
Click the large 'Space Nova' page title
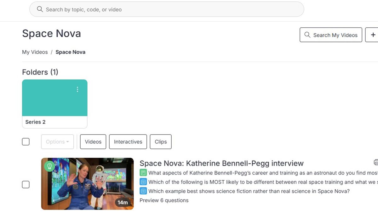click(52, 34)
